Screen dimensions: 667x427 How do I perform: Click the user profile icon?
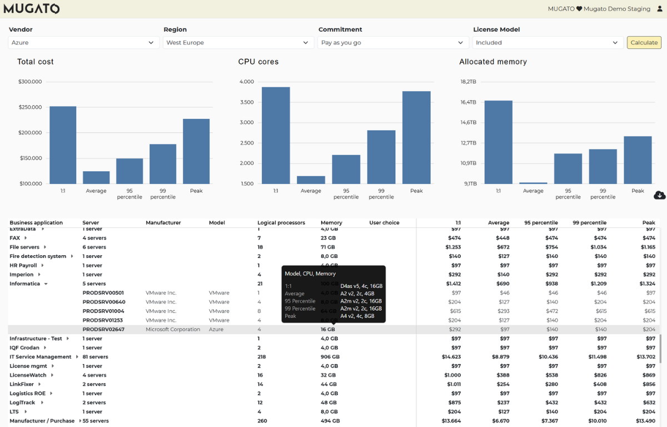click(x=660, y=9)
